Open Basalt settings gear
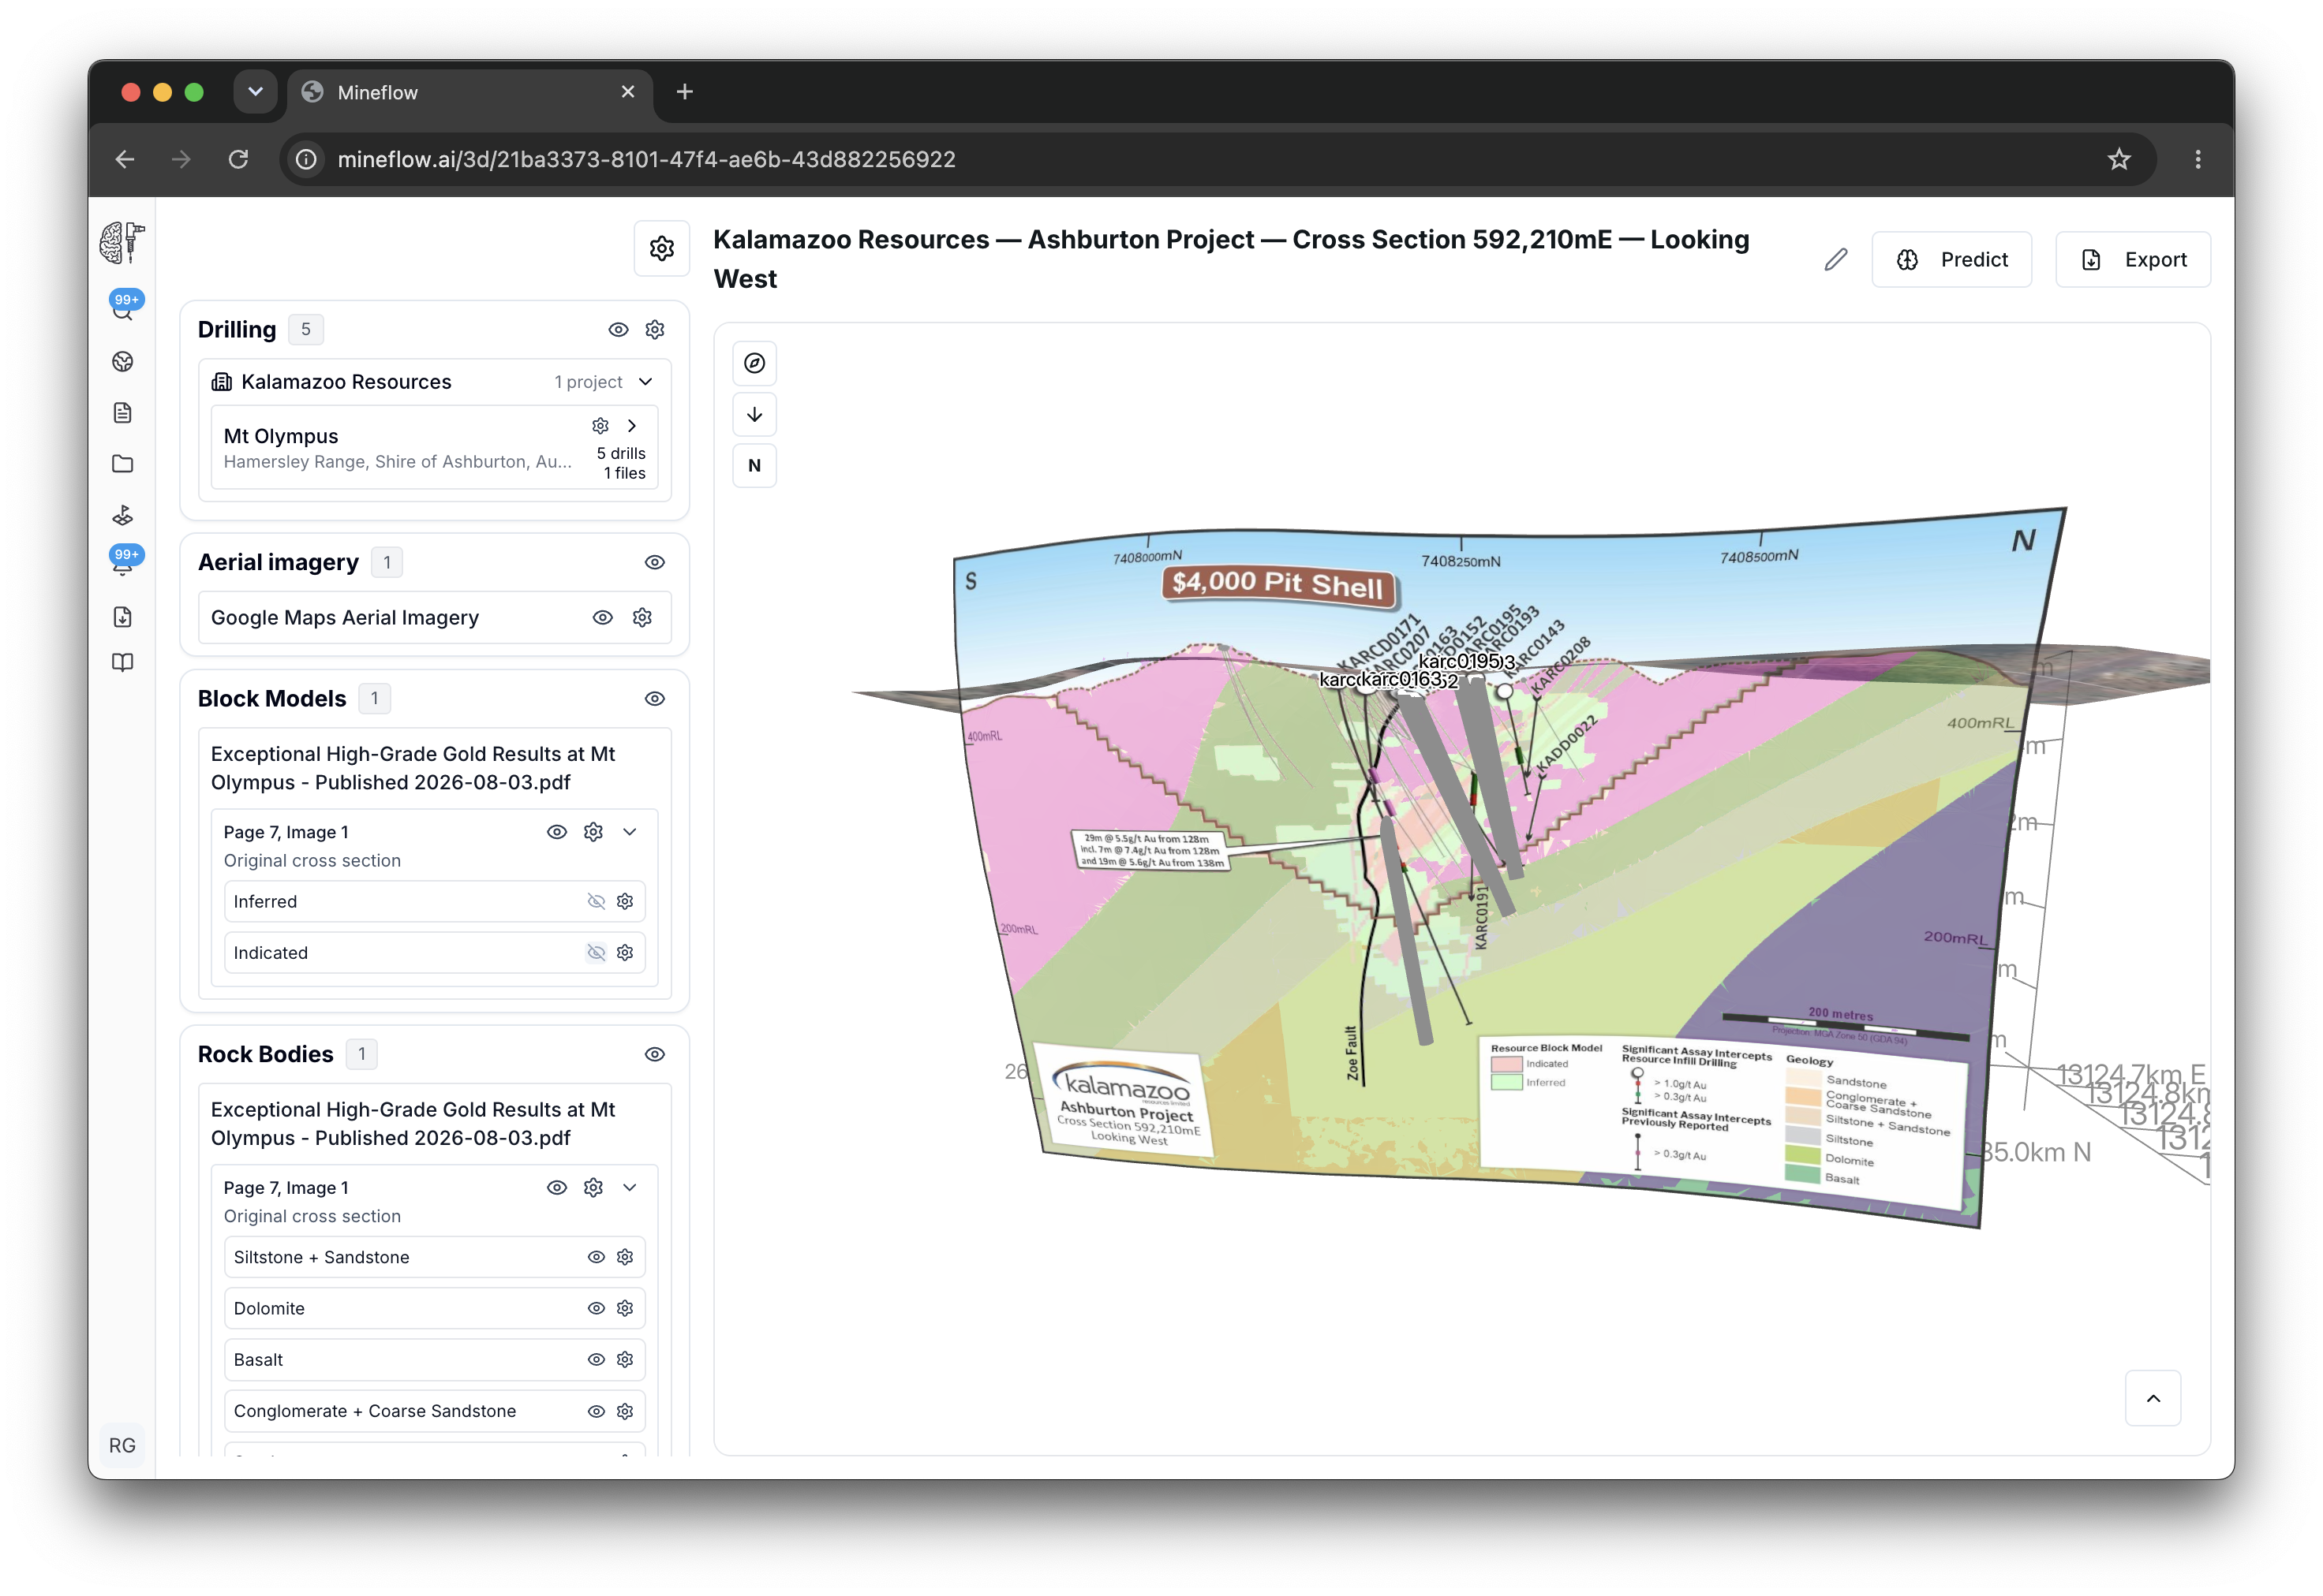This screenshot has width=2323, height=1596. click(x=625, y=1360)
